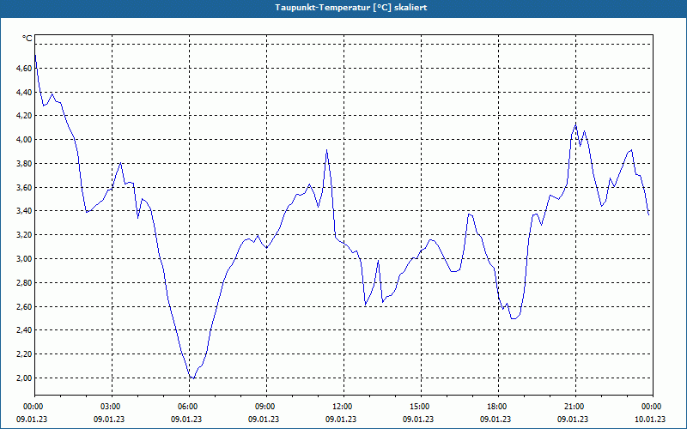Pick the '18:00' time label
This screenshot has width=687, height=429.
(498, 407)
